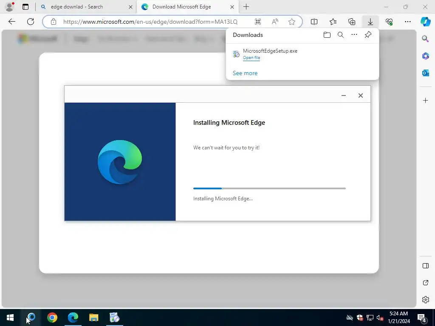Open Cortana search on taskbar
The height and width of the screenshot is (326, 435).
coord(31,318)
